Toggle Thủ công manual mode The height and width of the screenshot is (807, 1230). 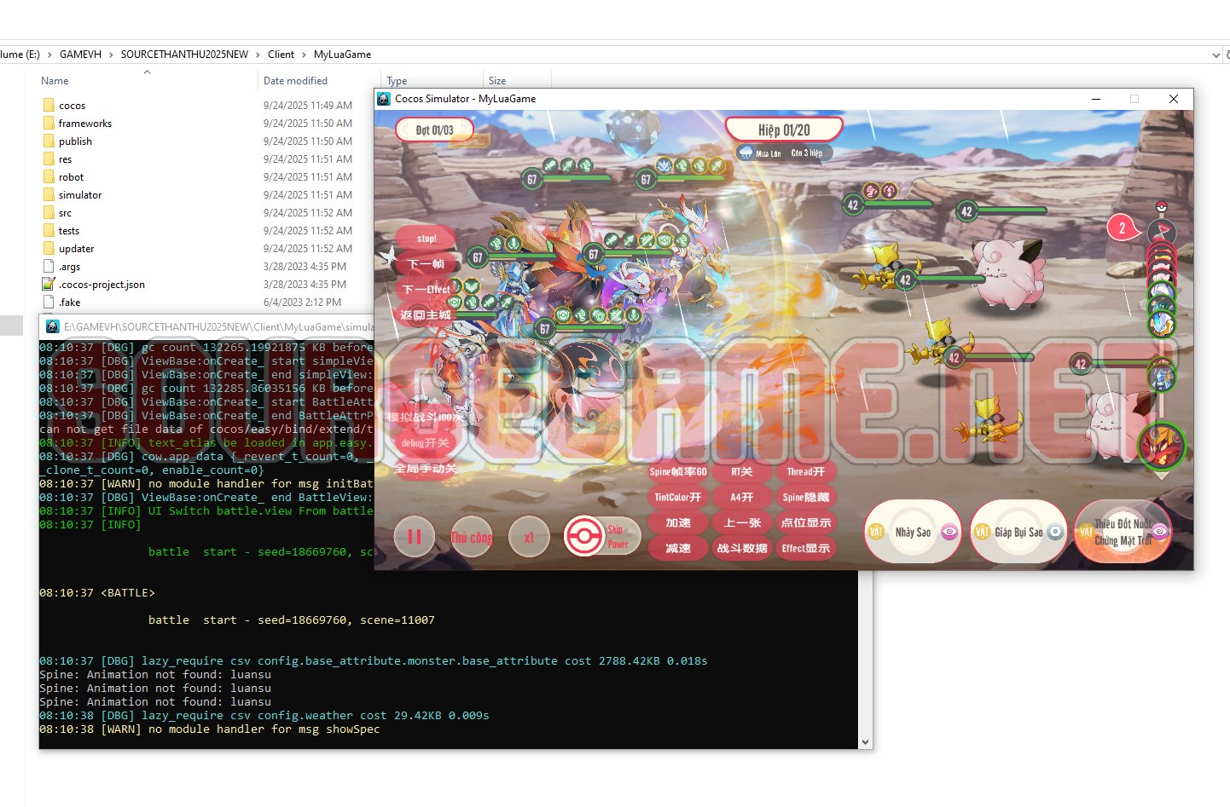click(471, 537)
